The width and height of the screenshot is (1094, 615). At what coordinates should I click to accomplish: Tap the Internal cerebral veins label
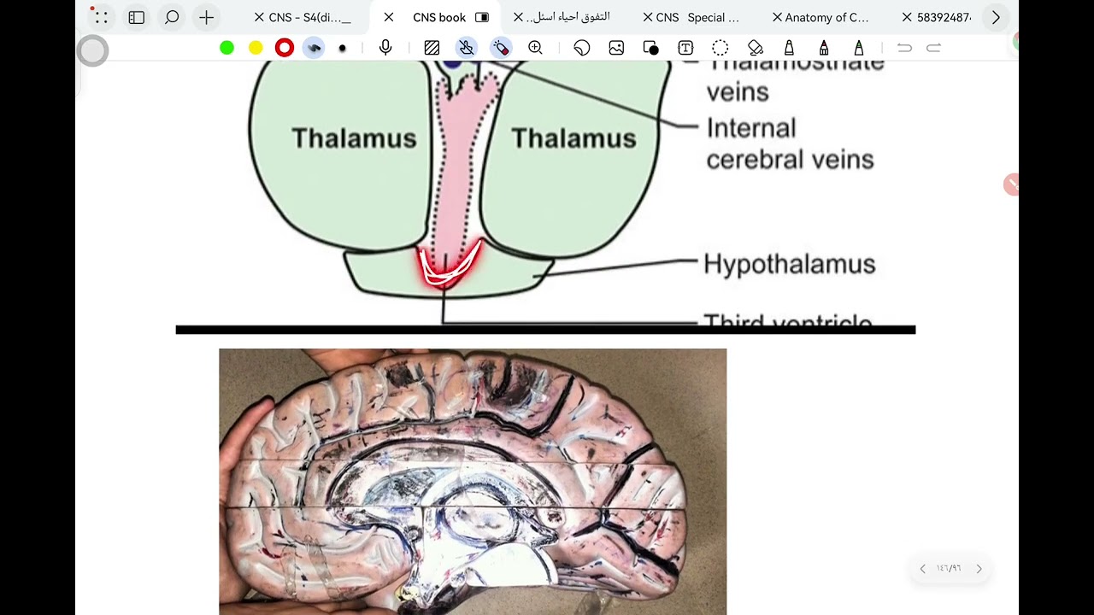(x=790, y=143)
